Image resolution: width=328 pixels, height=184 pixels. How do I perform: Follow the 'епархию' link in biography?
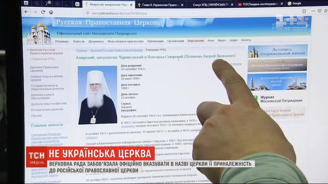coord(92,137)
